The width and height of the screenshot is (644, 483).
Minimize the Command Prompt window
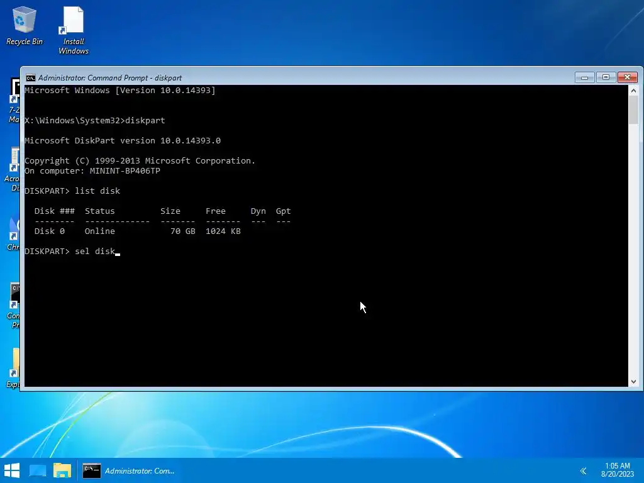[x=584, y=77]
